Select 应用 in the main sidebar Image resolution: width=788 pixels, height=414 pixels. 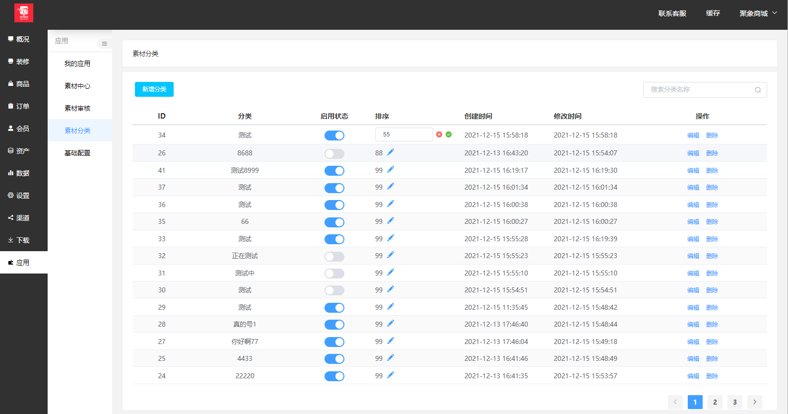(x=24, y=263)
